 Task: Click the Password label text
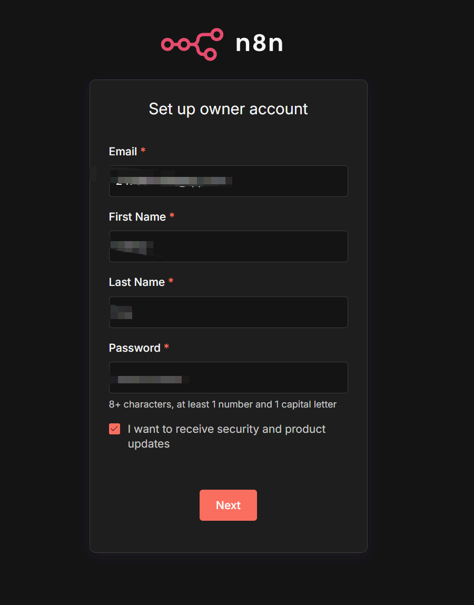pyautogui.click(x=134, y=348)
